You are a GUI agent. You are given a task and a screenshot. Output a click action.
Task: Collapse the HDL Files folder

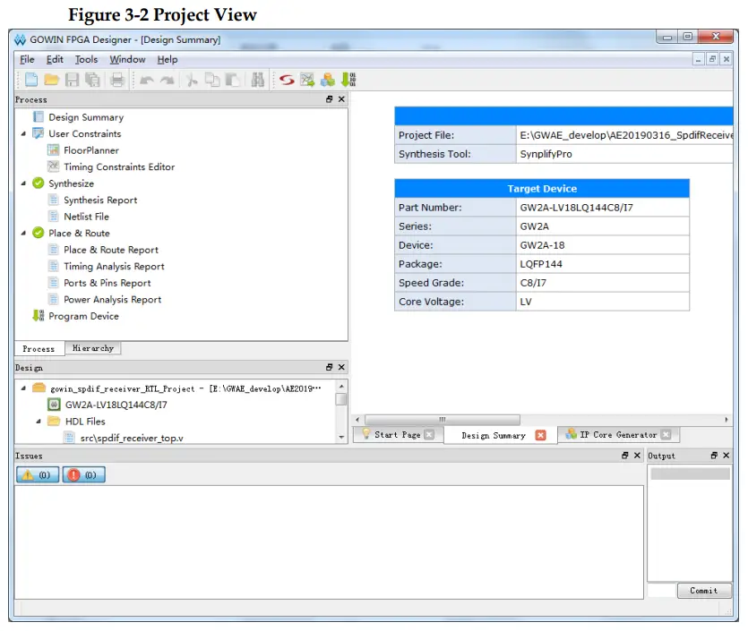point(39,422)
